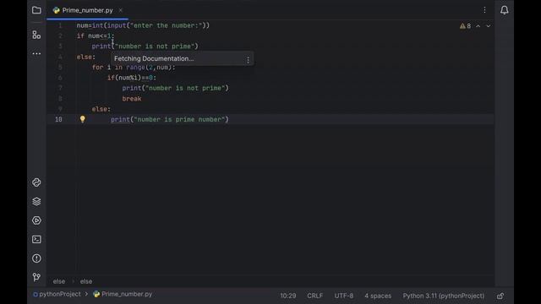541x304 pixels.
Task: Open the Notifications bell
Action: 504,10
